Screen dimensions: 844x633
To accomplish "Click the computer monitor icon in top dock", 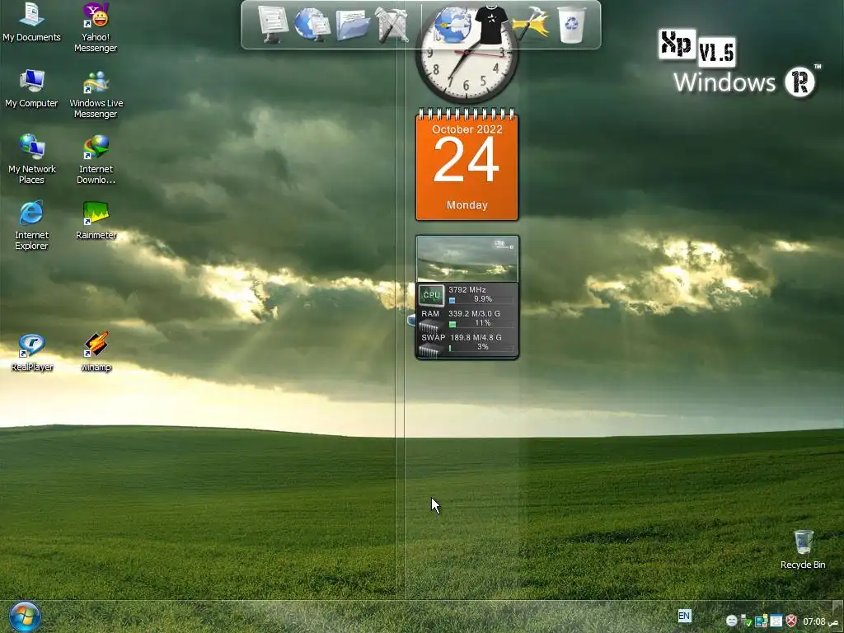I will [272, 24].
